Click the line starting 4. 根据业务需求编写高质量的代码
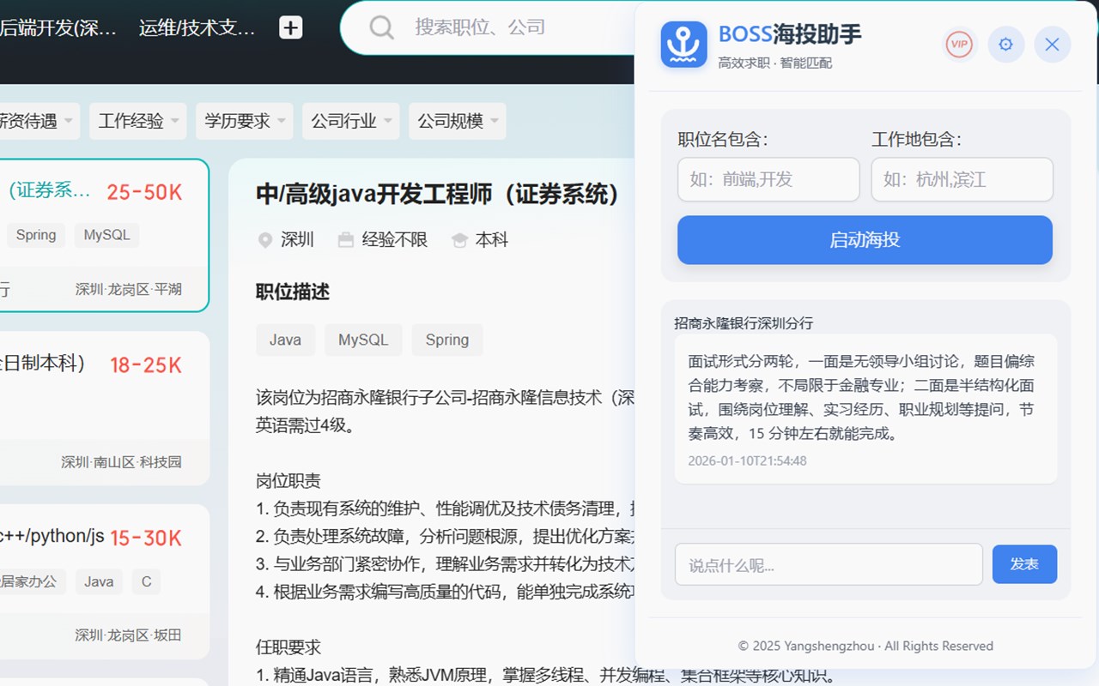The image size is (1099, 686). [x=445, y=592]
